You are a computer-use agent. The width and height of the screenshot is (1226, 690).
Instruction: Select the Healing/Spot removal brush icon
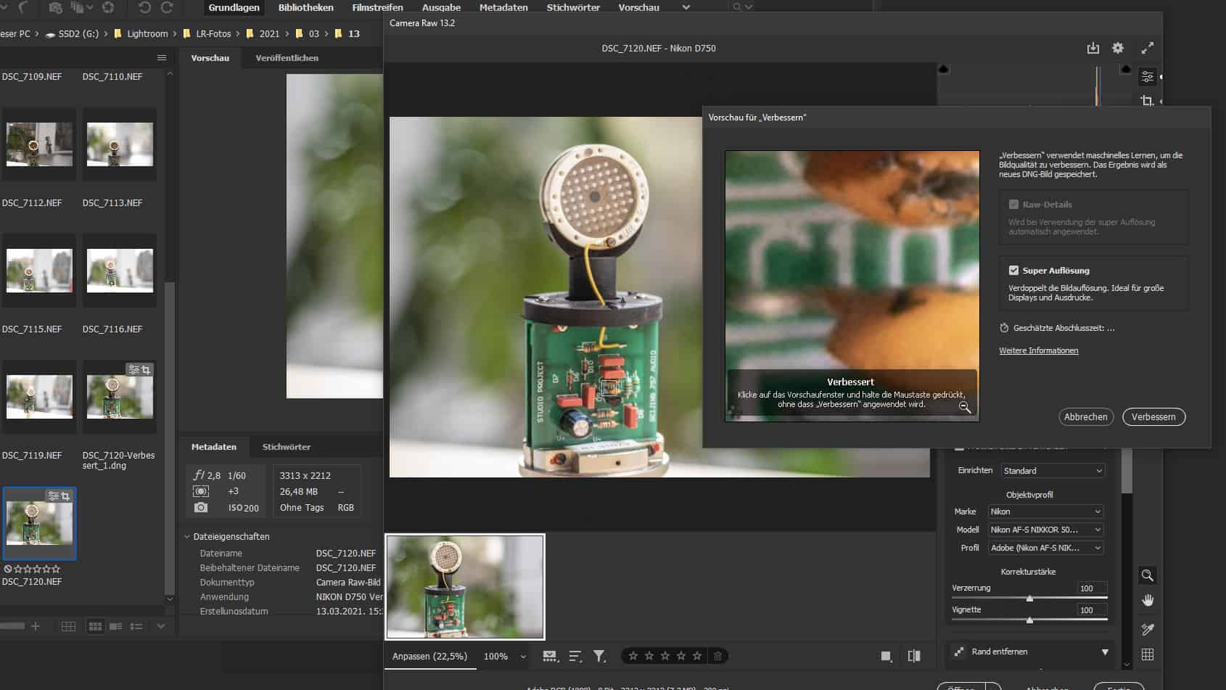click(x=1147, y=630)
